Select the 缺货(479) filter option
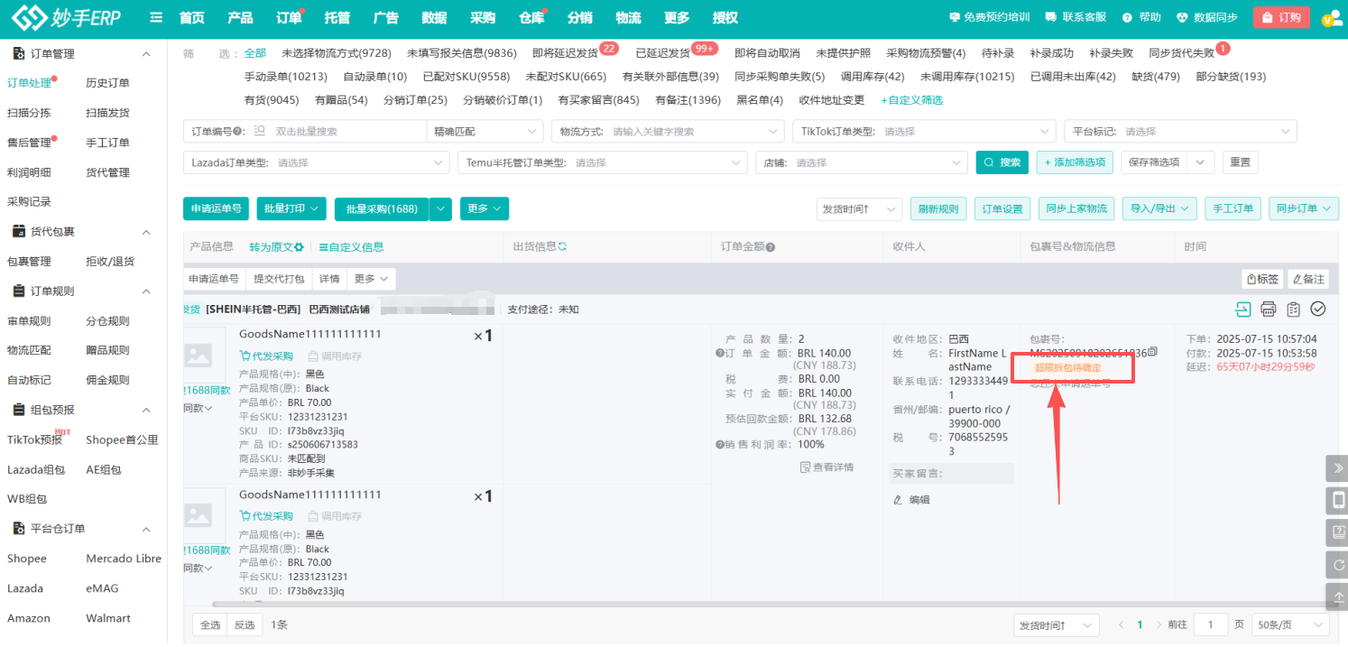The height and width of the screenshot is (647, 1348). [1156, 77]
